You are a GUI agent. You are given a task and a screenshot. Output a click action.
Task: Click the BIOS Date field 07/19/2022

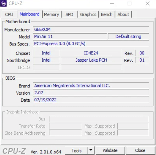click(91, 100)
